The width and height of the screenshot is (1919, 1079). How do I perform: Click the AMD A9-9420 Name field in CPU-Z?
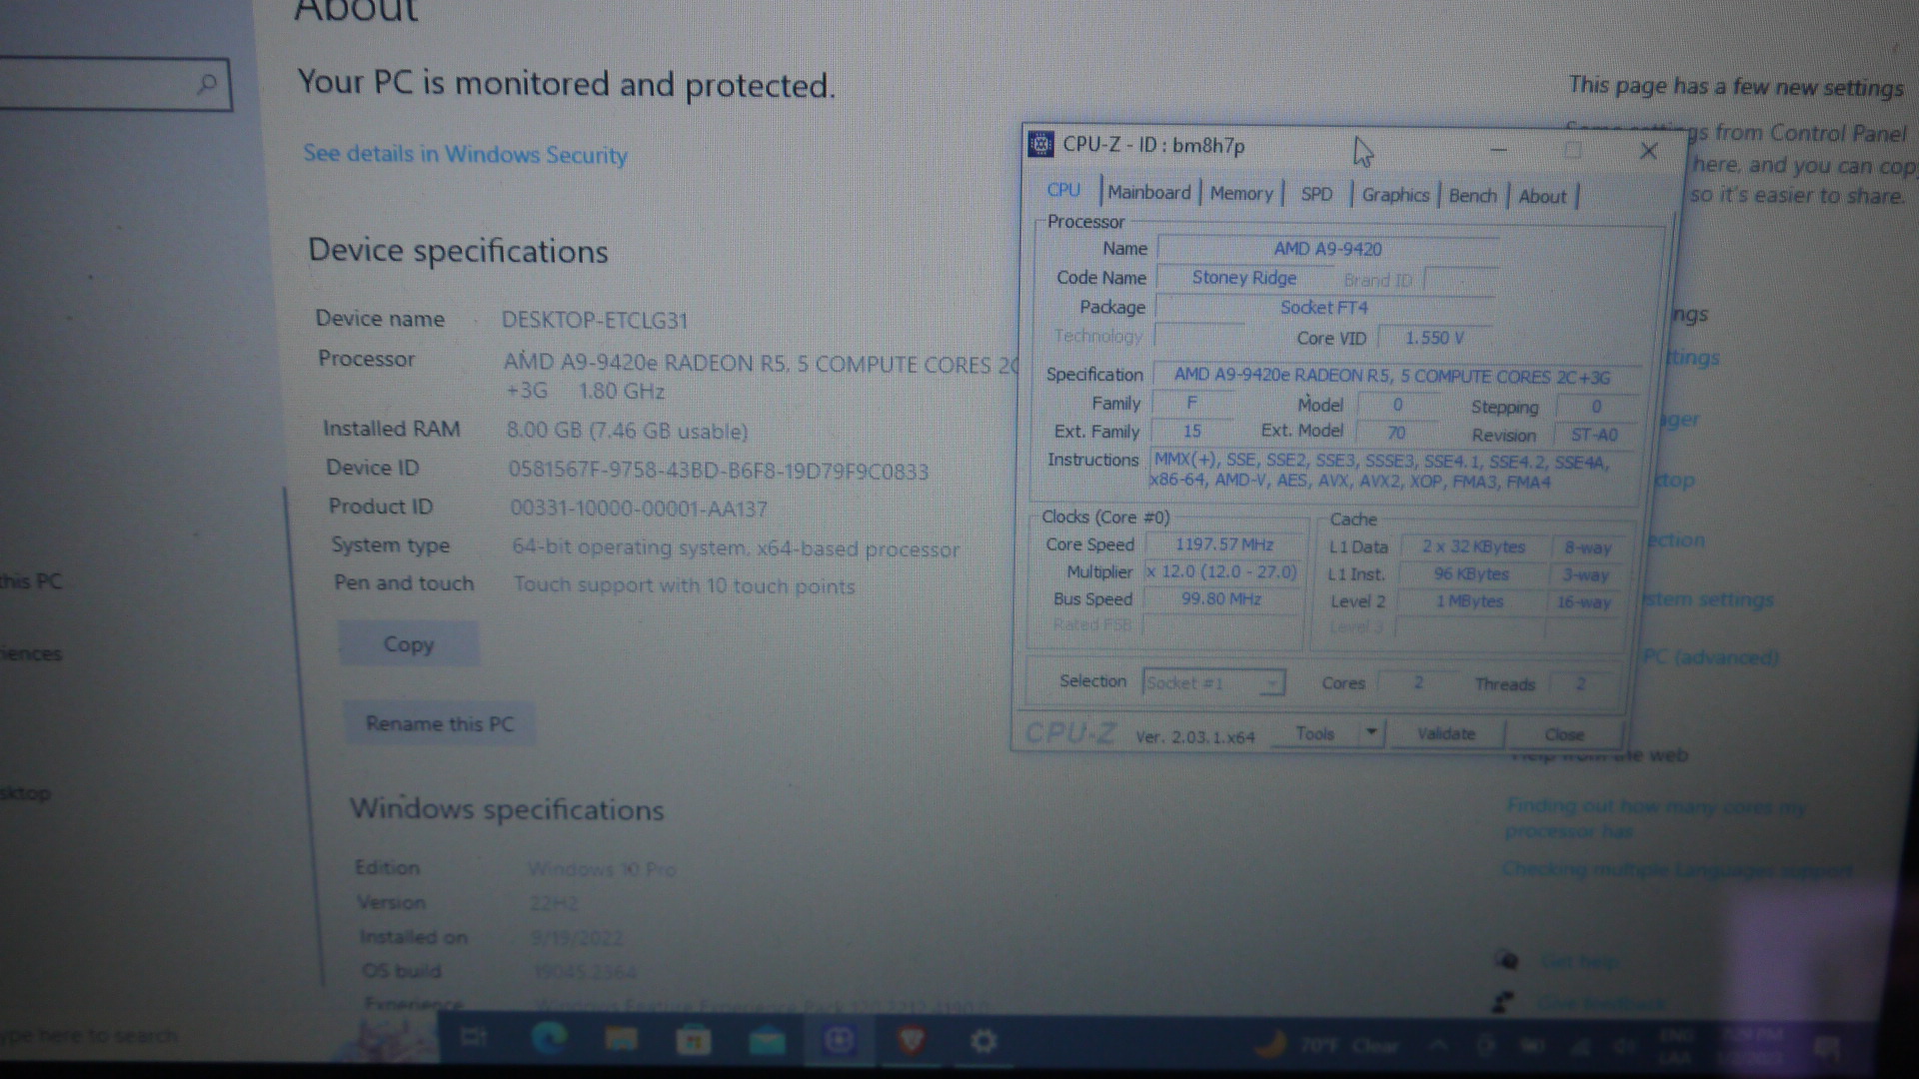tap(1327, 249)
